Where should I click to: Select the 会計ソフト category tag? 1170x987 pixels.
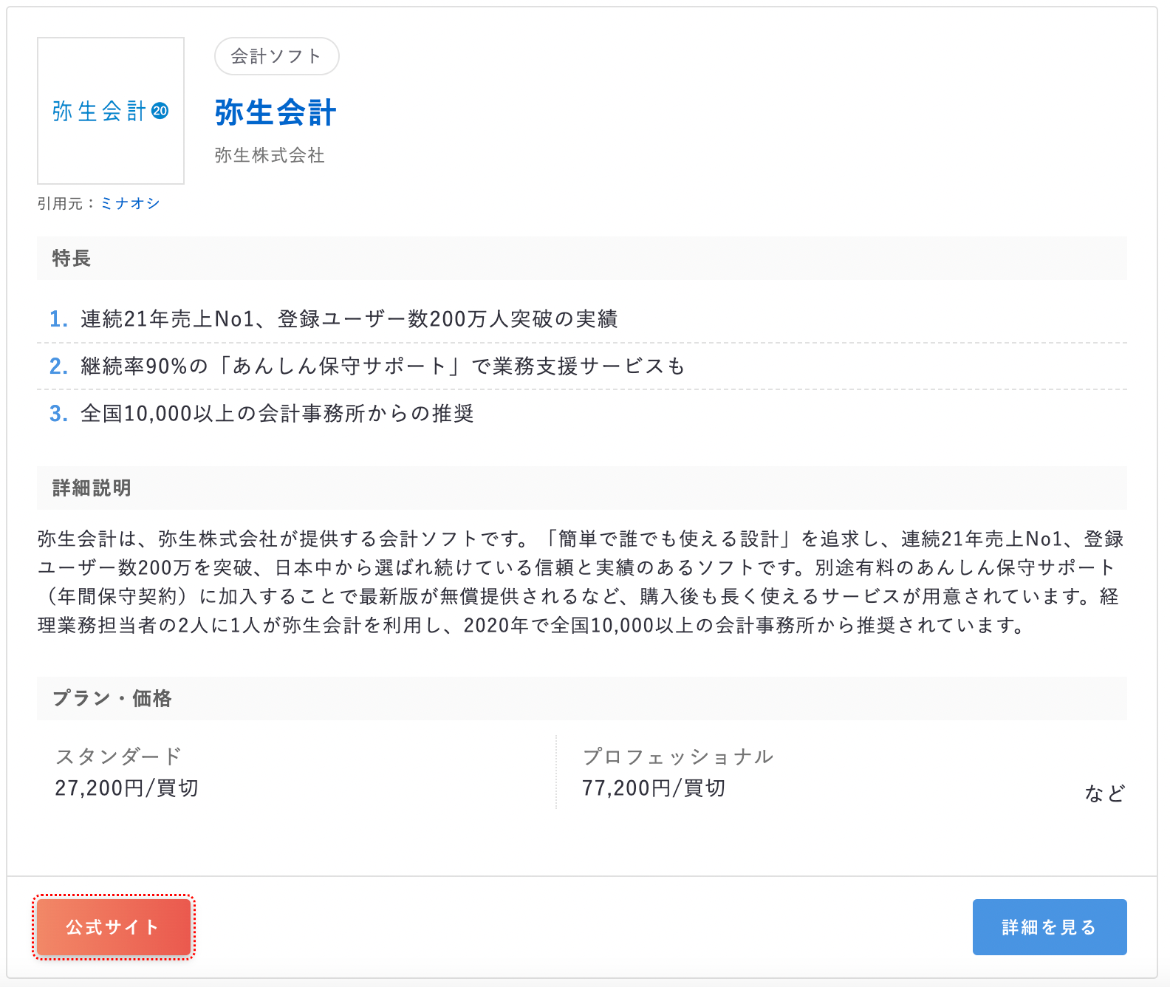point(276,56)
